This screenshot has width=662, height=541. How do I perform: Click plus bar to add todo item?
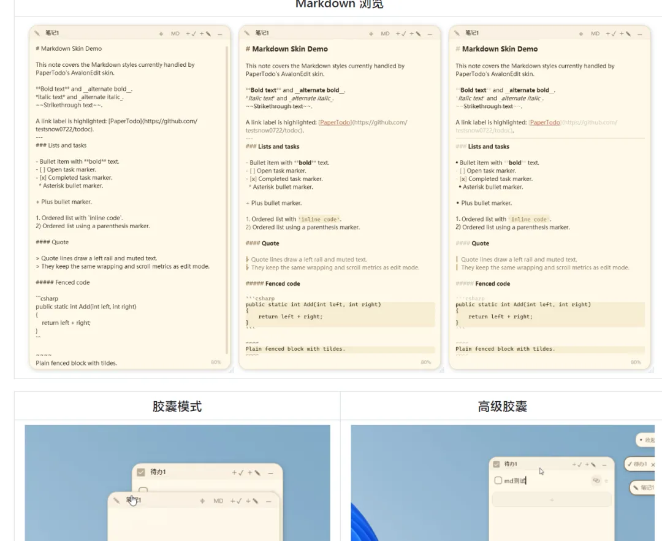[x=552, y=500]
